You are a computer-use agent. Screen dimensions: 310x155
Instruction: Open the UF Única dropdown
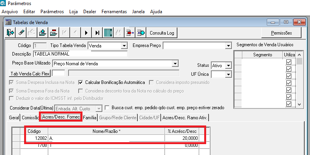click(x=228, y=75)
